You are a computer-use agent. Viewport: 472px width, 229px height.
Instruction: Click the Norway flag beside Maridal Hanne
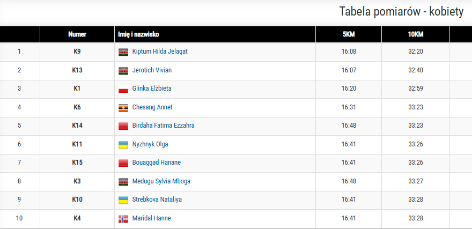coord(123,219)
